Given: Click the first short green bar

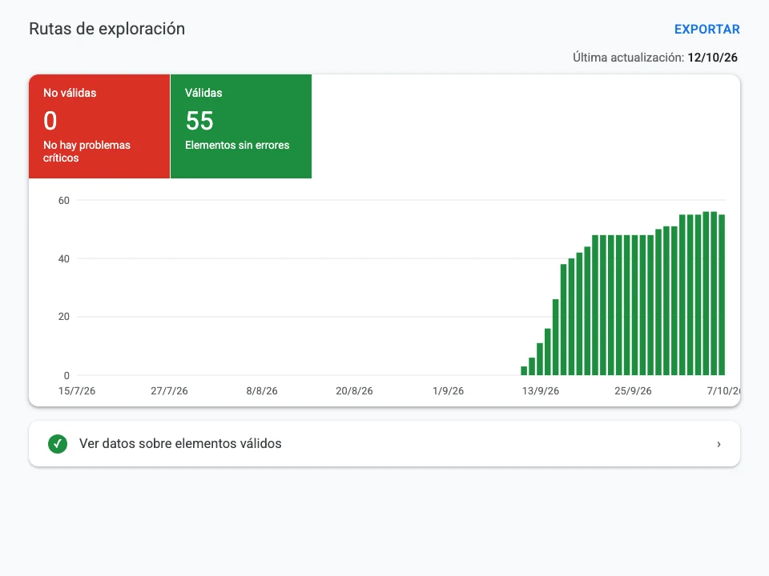Looking at the screenshot, I should (524, 370).
